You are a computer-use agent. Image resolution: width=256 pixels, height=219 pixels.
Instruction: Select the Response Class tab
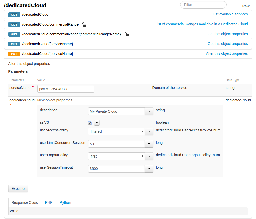(x=25, y=202)
